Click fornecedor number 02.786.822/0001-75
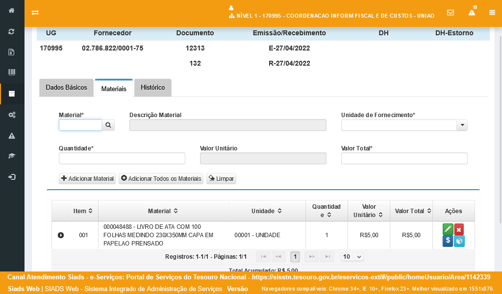 (x=113, y=49)
